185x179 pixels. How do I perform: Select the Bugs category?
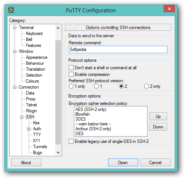pyautogui.click(x=38, y=153)
